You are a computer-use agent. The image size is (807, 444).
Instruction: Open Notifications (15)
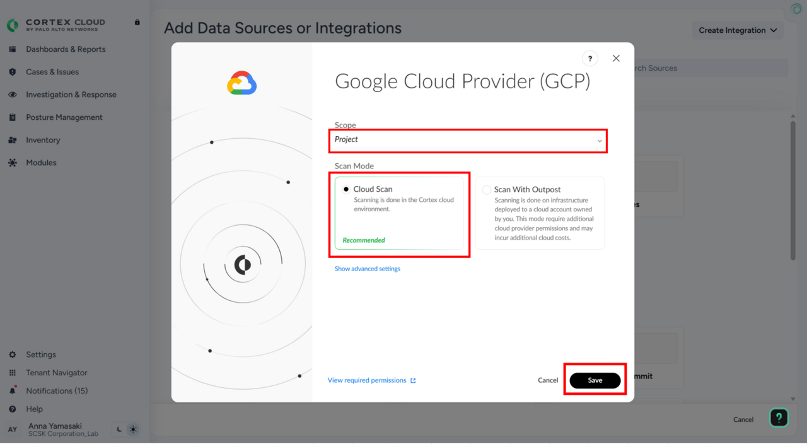57,391
